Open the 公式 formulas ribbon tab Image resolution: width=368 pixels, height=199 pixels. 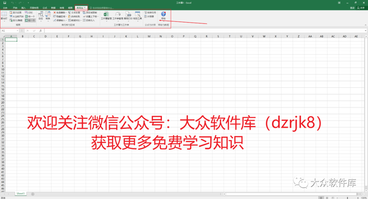tap(44, 8)
